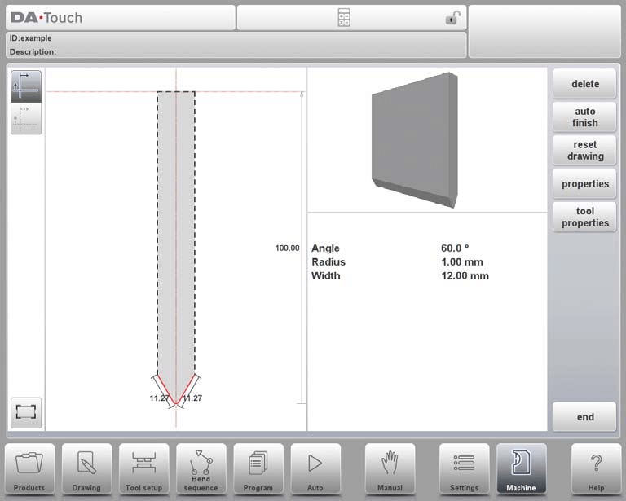This screenshot has width=626, height=501.
Task: Click the reset drawing button
Action: pyautogui.click(x=584, y=151)
